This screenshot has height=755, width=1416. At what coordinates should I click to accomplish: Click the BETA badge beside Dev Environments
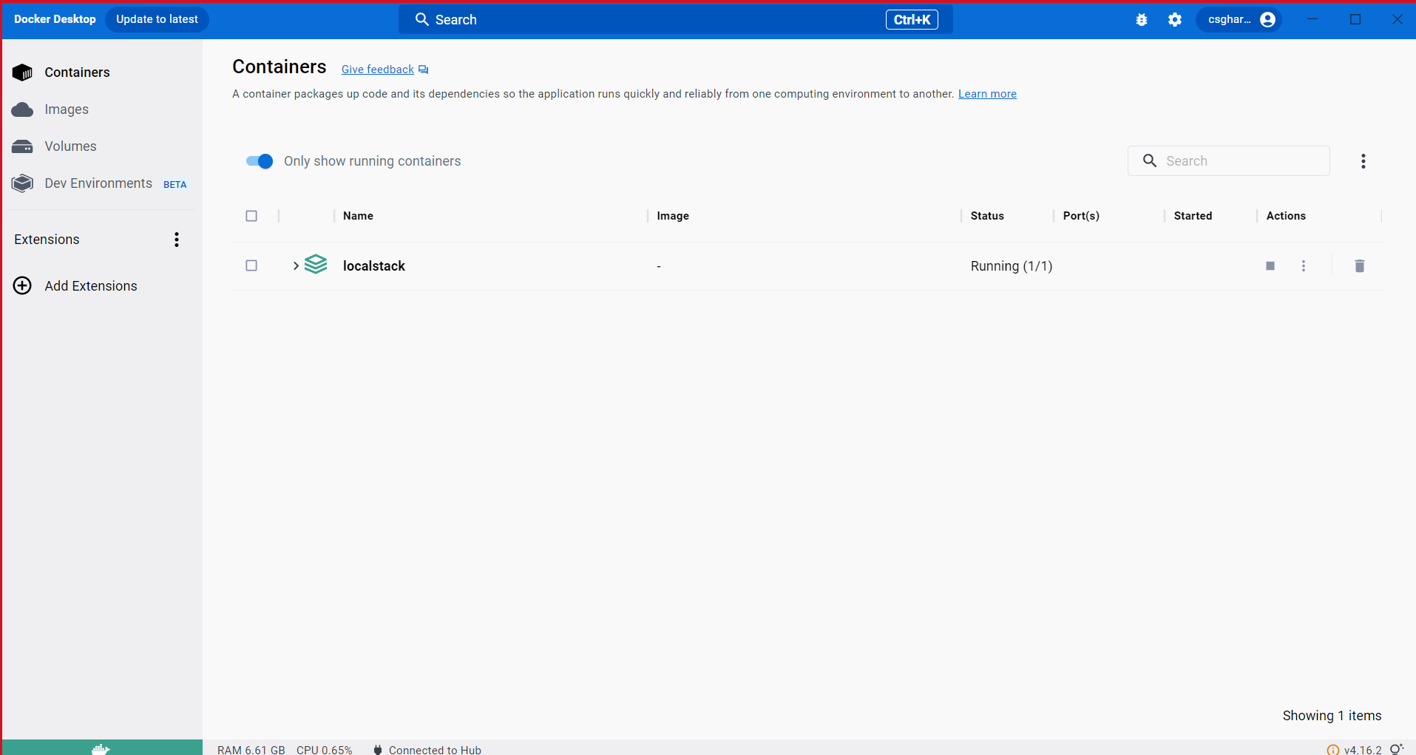[175, 185]
